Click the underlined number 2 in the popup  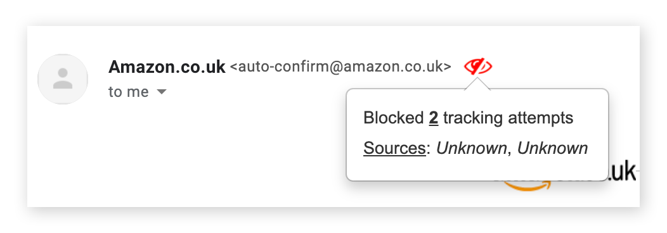[x=434, y=118]
